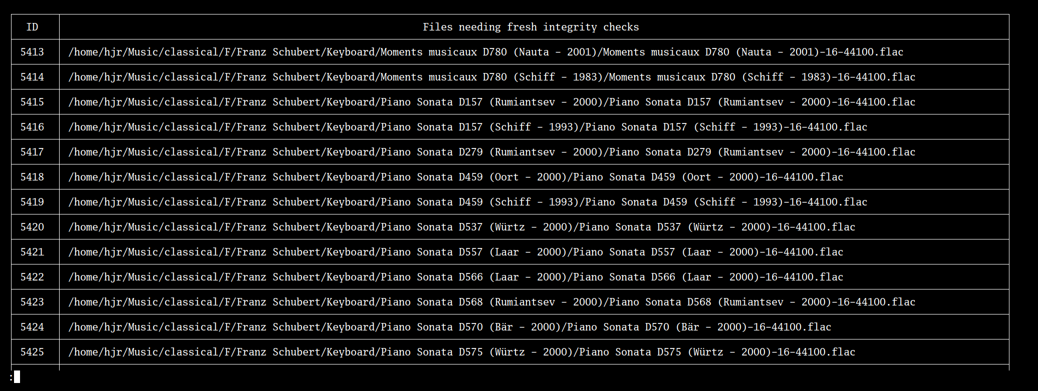Viewport: 1038px width, 391px height.
Task: Select the Piano Sonata D537 Würtz path
Action: pos(461,227)
